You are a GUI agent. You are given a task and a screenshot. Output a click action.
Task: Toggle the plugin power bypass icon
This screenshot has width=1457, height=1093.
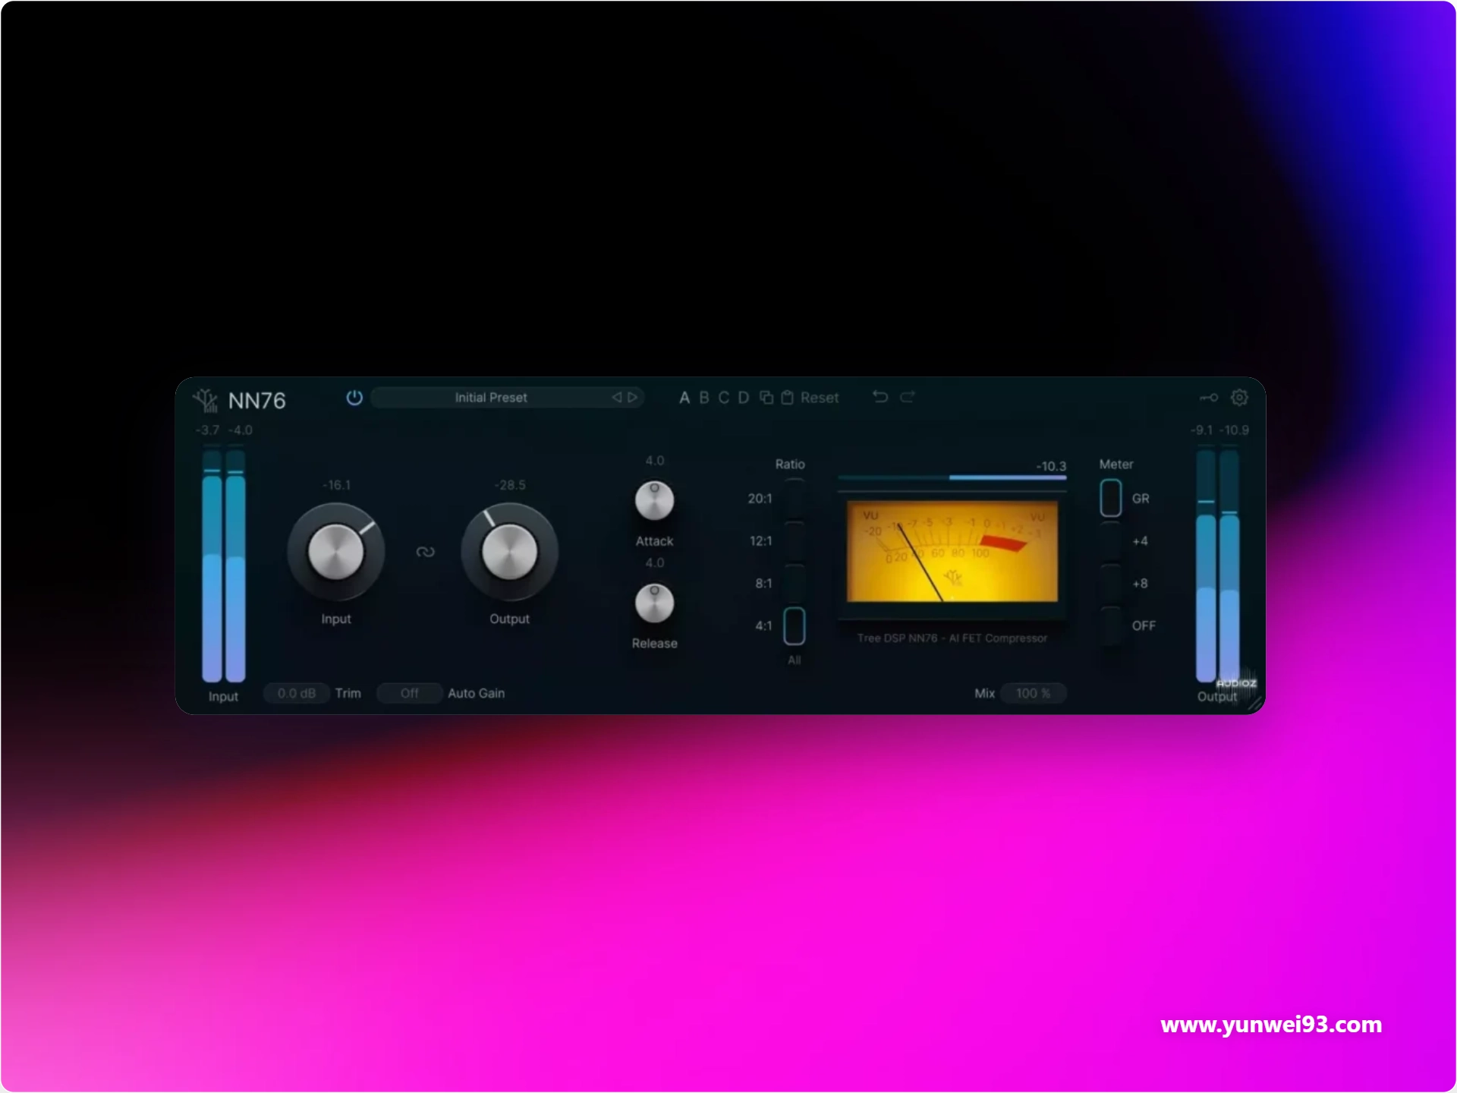(354, 398)
